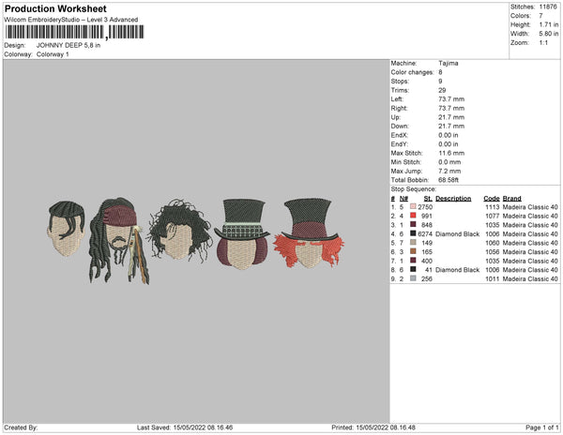Click the Total Bobbin value 68.58ft

coord(449,180)
